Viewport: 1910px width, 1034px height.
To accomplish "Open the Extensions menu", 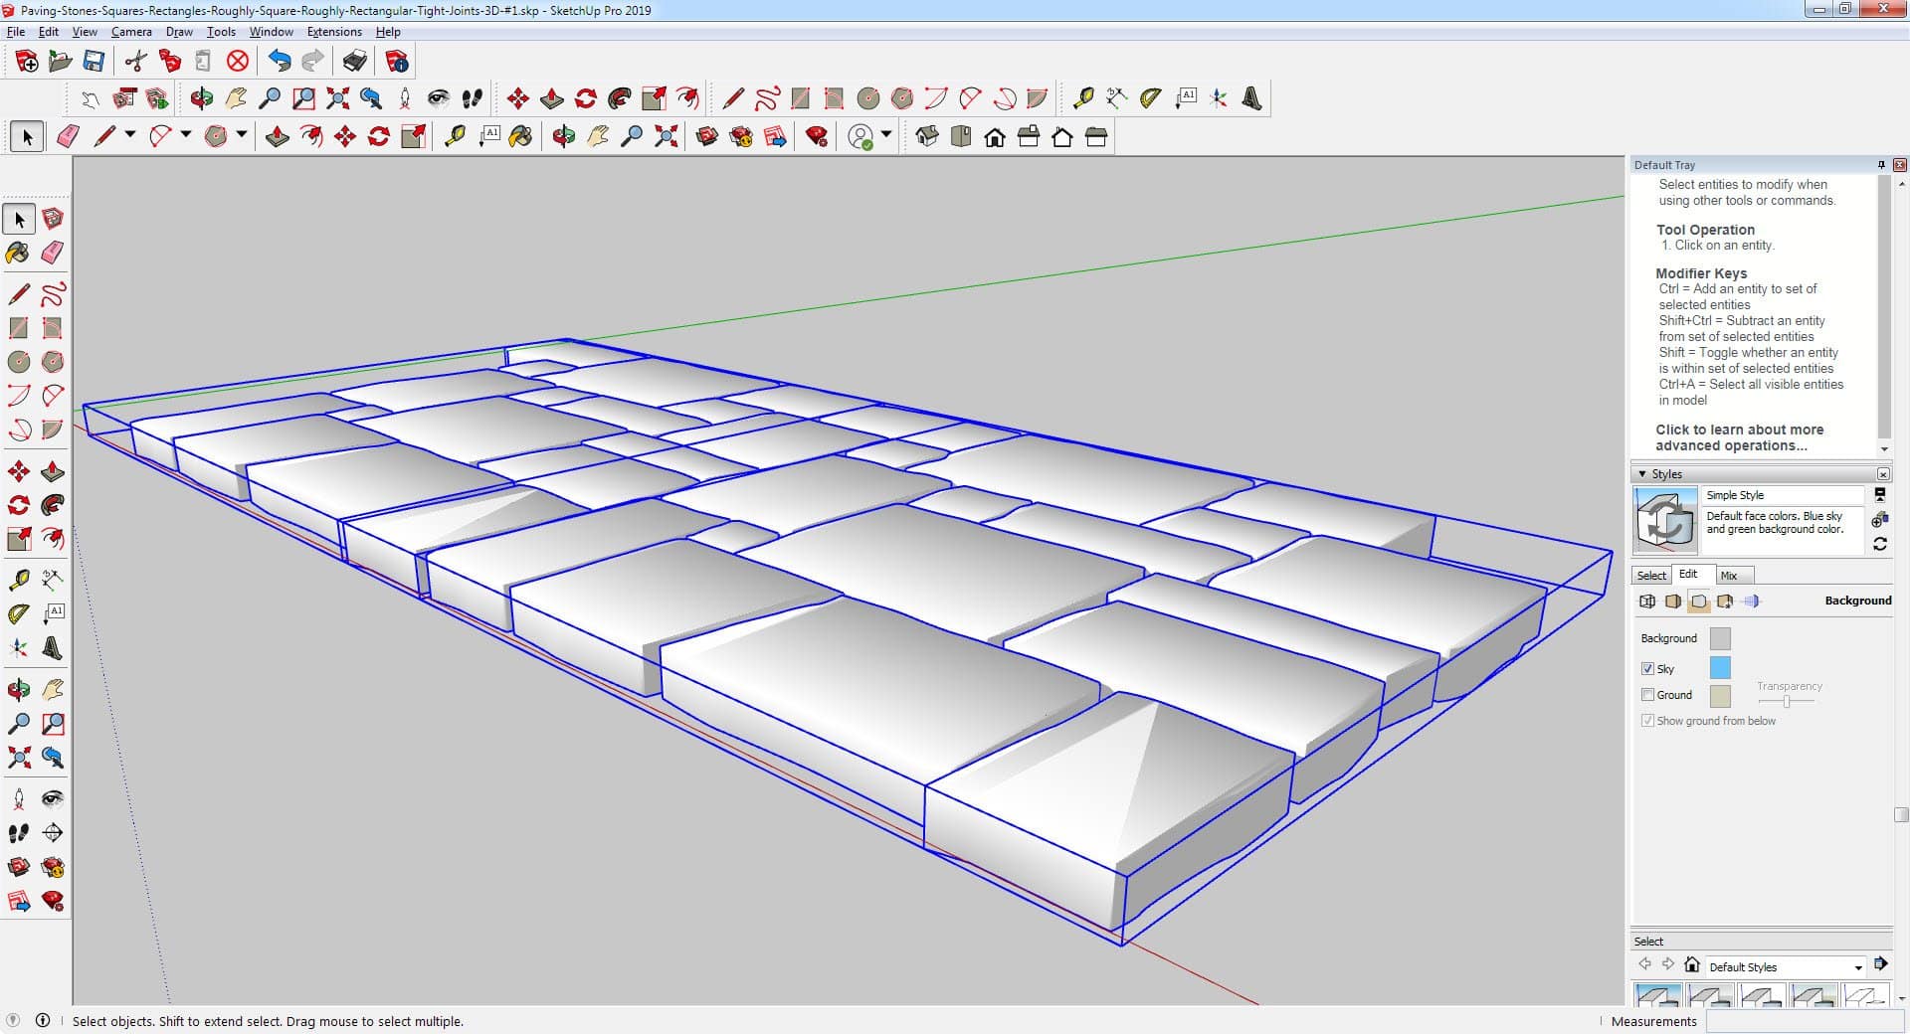I will click(334, 32).
